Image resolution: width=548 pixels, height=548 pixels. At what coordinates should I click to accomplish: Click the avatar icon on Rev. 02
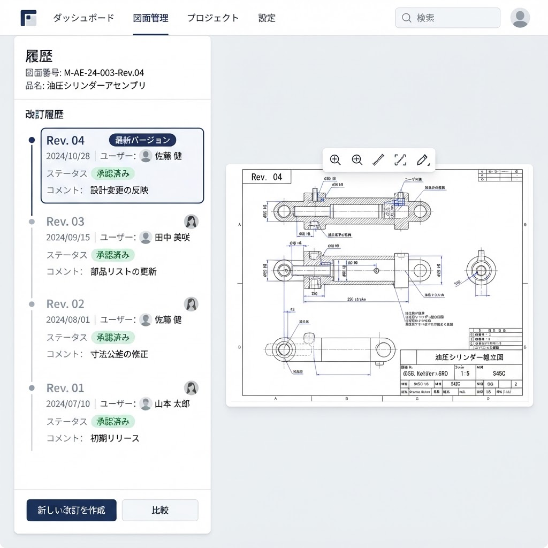coord(191,304)
